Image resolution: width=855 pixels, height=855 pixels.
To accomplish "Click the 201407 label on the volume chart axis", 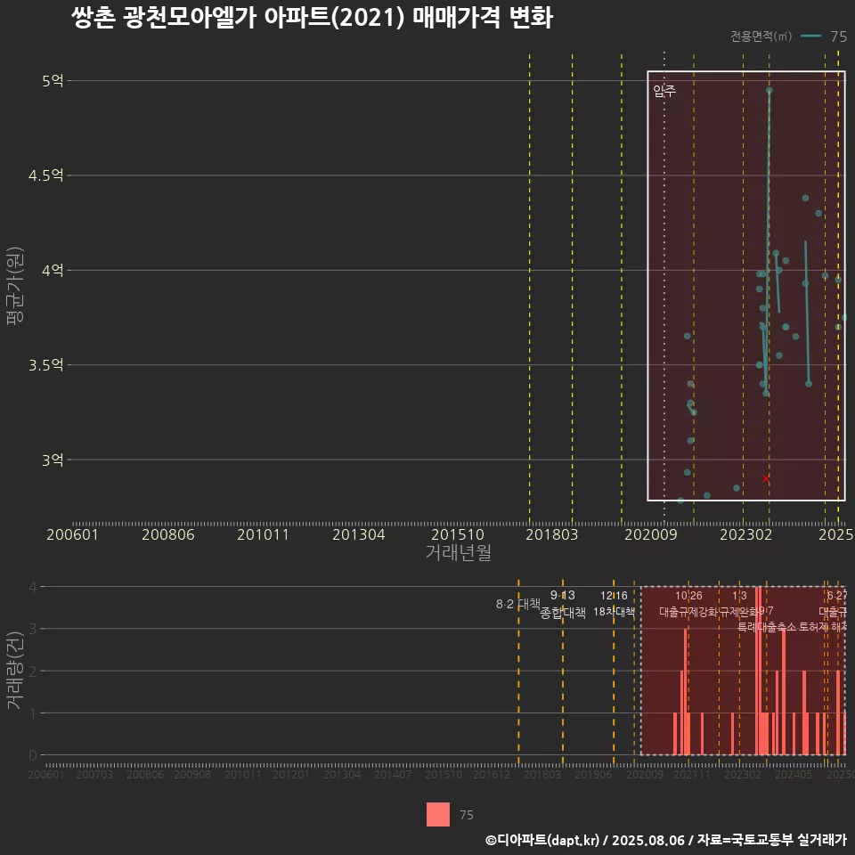I will coord(393,774).
